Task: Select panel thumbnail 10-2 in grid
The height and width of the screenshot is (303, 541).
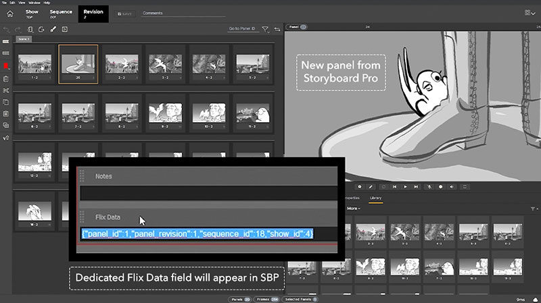Action: pos(209,113)
